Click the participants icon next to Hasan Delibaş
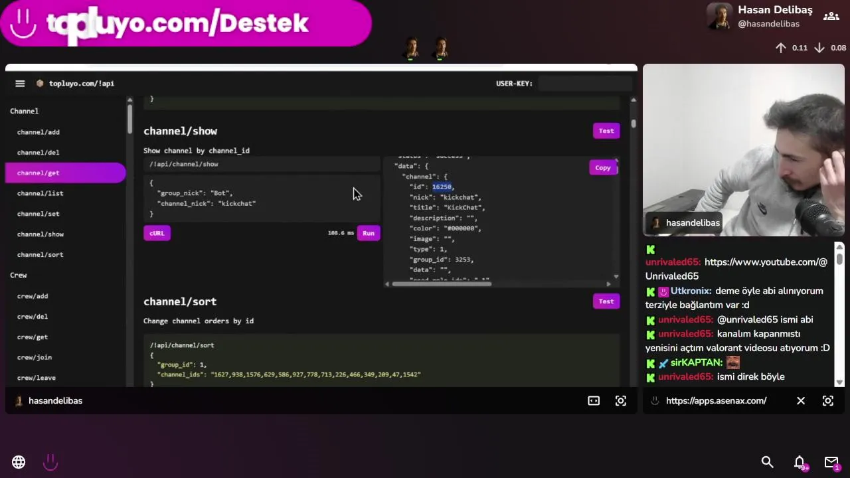The width and height of the screenshot is (850, 478). (831, 16)
